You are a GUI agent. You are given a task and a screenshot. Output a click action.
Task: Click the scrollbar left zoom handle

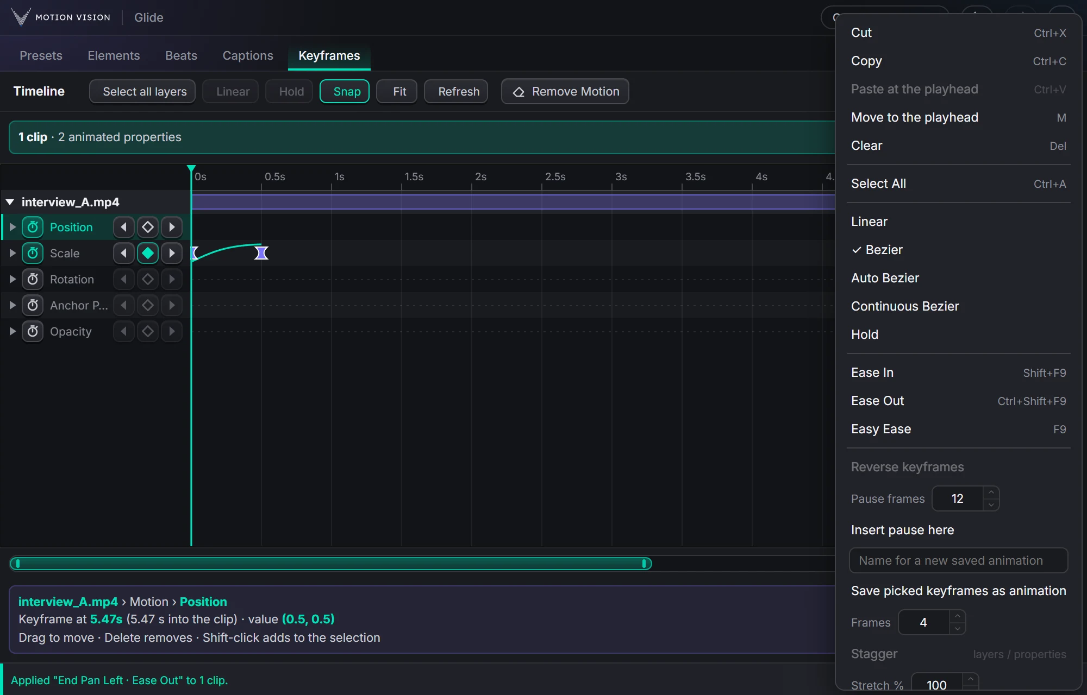click(x=18, y=564)
